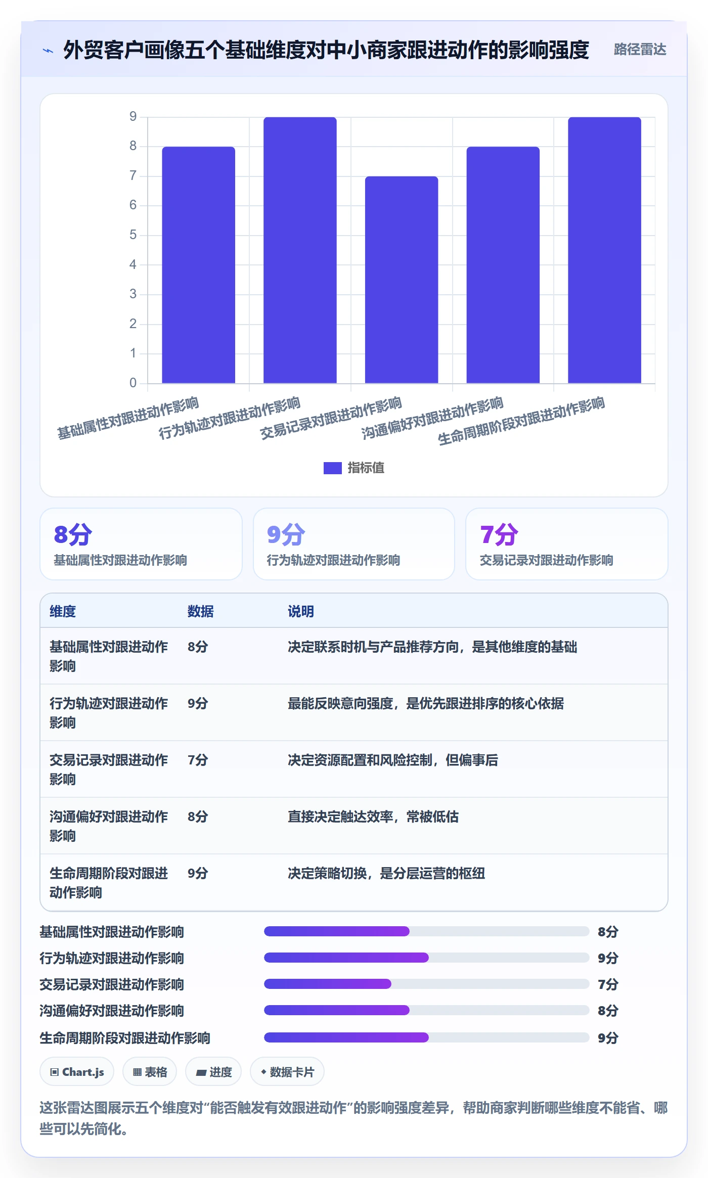Select the 行为轨迹 bar in the chart
The image size is (708, 1178).
[x=300, y=250]
